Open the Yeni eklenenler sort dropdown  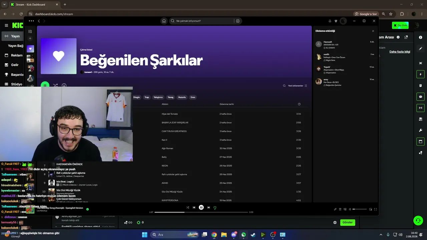297,86
